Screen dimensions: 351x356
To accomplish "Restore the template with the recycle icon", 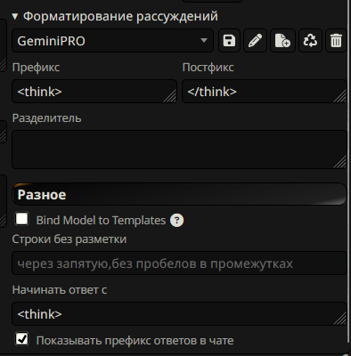I will 310,41.
